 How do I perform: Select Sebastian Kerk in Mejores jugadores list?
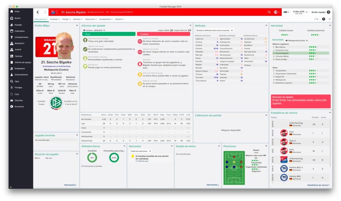[301, 50]
